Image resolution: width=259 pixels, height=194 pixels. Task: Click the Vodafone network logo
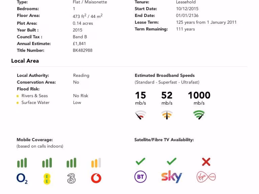coord(96,178)
